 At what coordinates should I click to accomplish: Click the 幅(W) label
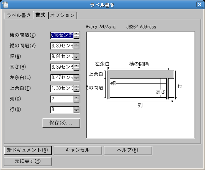[x=15, y=56]
